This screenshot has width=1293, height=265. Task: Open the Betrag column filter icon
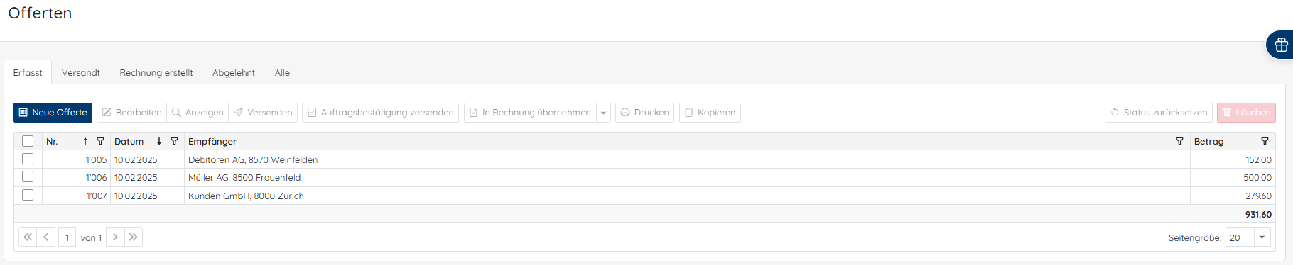pyautogui.click(x=1265, y=142)
